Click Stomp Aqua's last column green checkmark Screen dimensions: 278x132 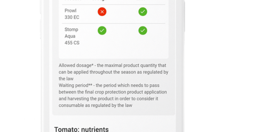click(143, 31)
